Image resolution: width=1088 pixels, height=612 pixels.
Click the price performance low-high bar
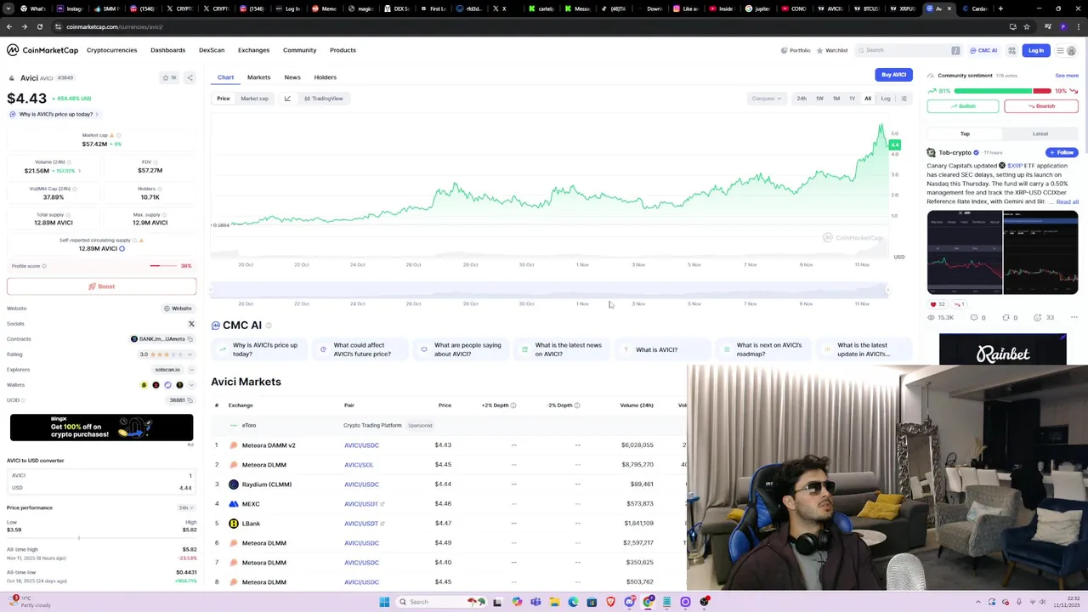pos(101,538)
